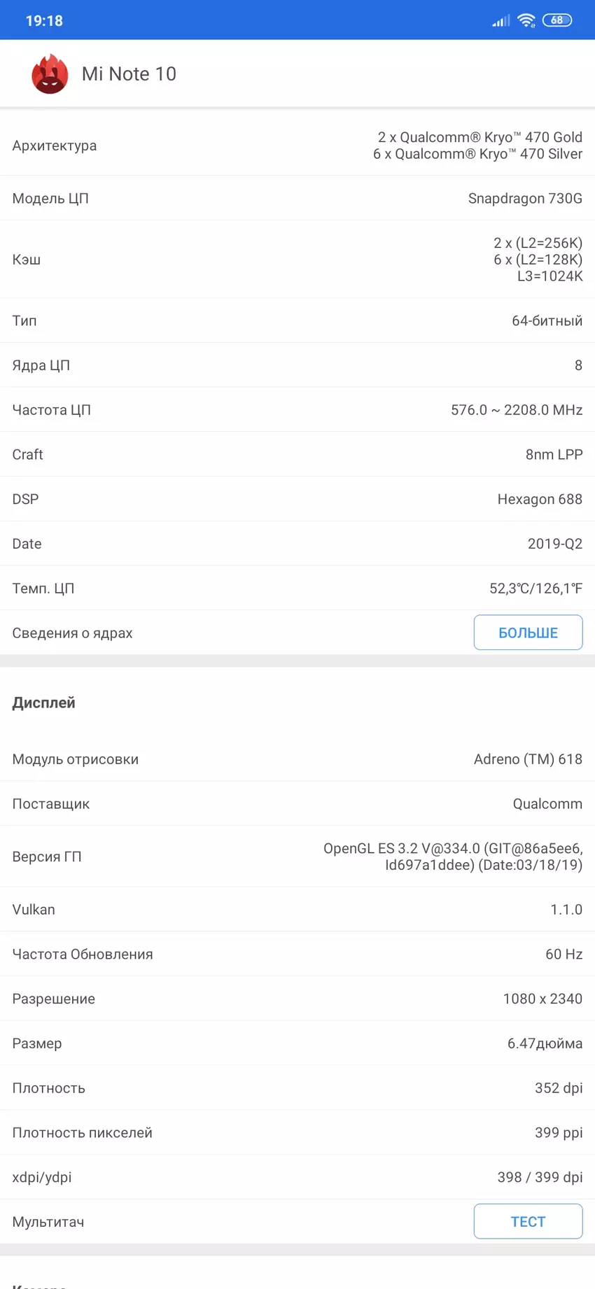Viewport: 595px width, 1289px height.
Task: Tap the Архитектура row
Action: click(297, 146)
